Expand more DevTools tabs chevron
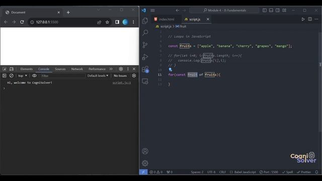The image size is (322, 181). click(111, 69)
